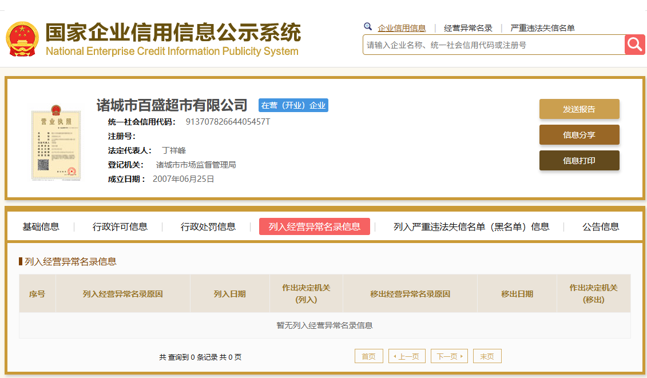Image resolution: width=647 pixels, height=378 pixels.
Task: Open the 行政处罚信息 tab
Action: tap(208, 226)
